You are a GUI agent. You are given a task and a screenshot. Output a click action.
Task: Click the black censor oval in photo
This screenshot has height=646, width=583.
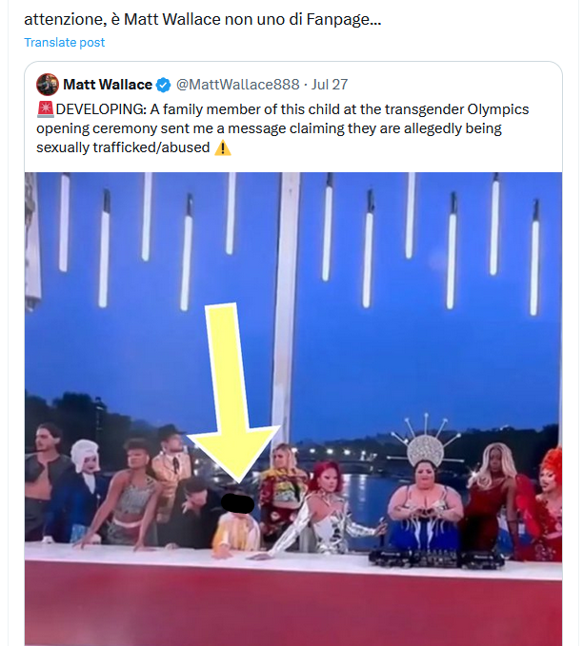coord(236,501)
